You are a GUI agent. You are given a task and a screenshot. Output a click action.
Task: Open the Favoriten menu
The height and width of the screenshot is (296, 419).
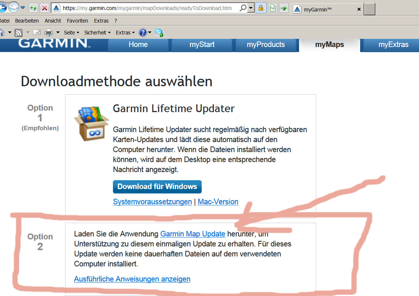77,21
